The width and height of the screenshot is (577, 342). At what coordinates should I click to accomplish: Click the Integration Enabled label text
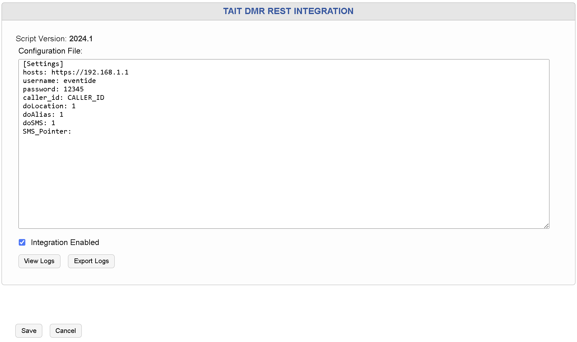tap(65, 242)
